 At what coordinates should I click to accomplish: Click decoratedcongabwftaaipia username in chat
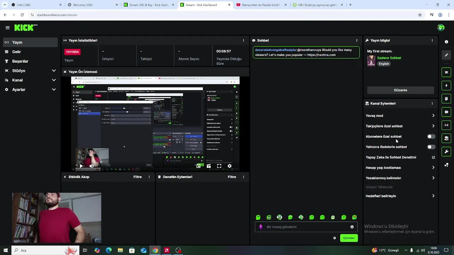pos(275,50)
